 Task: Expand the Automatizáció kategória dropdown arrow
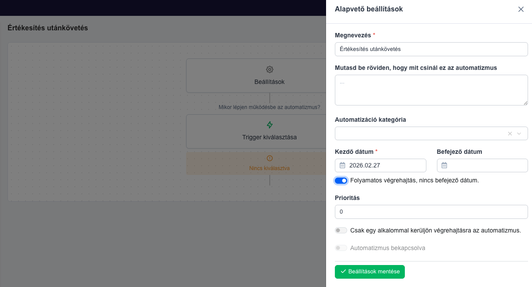coord(519,134)
